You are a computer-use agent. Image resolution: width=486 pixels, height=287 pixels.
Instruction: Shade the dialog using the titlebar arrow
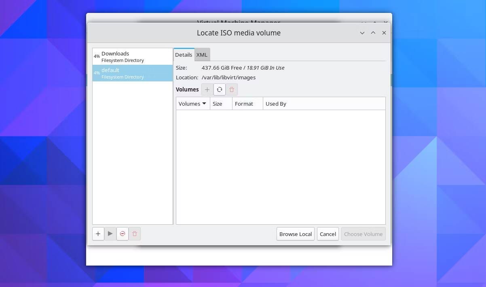373,33
